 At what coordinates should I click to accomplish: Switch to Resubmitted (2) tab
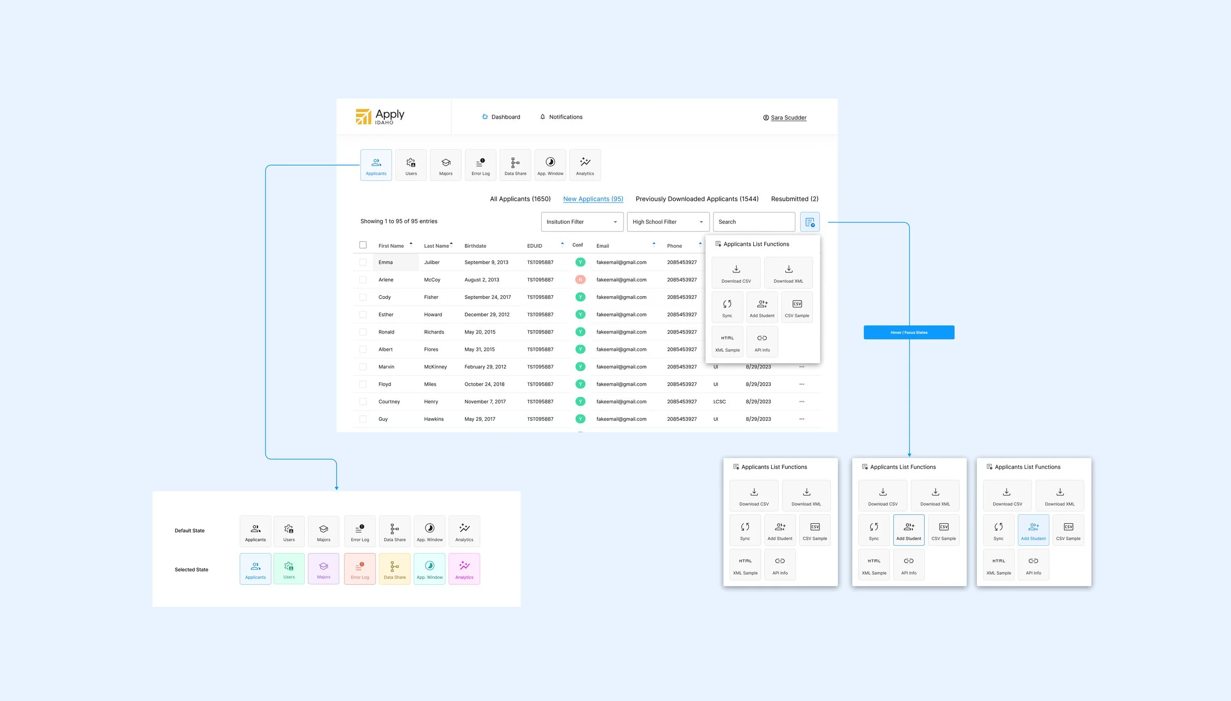pos(794,199)
